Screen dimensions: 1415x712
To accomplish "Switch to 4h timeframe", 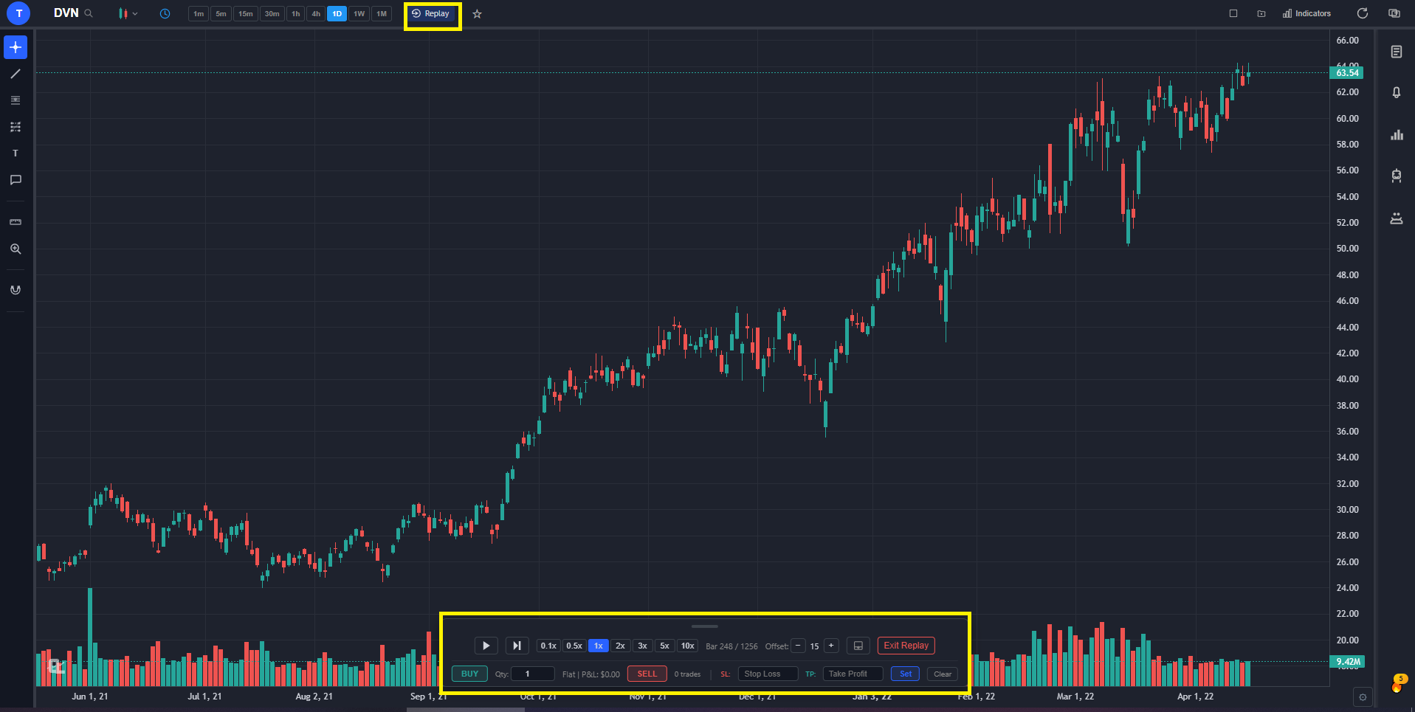I will pos(316,14).
